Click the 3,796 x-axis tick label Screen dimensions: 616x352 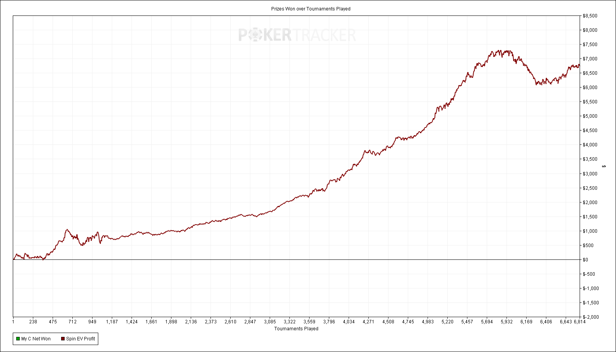click(329, 322)
